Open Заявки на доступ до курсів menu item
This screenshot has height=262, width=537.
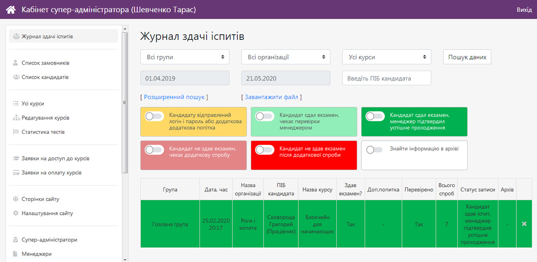click(55, 158)
